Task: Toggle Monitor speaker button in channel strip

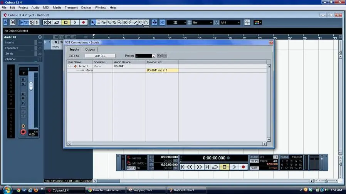Action: [x=23, y=126]
